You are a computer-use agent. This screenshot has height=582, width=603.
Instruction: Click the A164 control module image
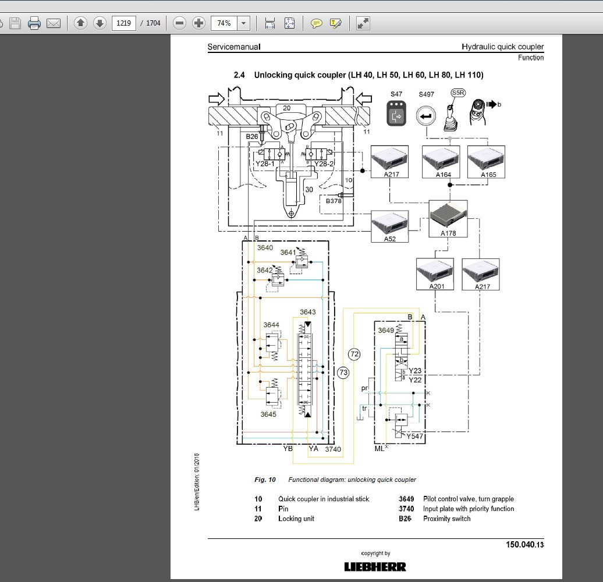pyautogui.click(x=441, y=162)
